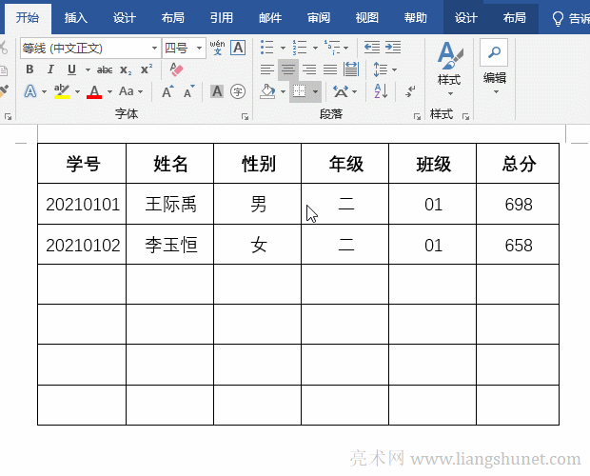Open the 审阅 ribbon tab
The image size is (590, 476).
coord(319,17)
